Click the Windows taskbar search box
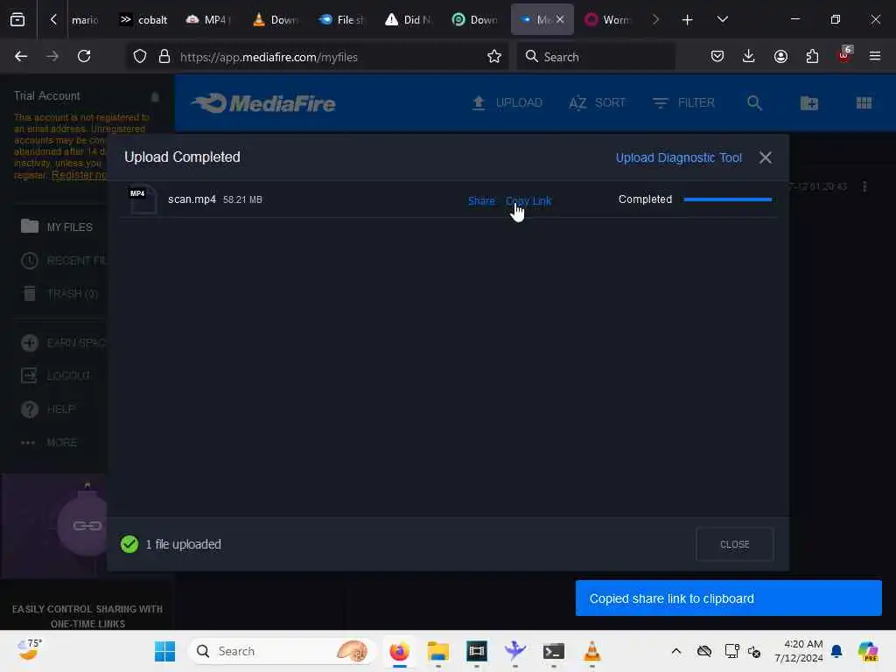The width and height of the screenshot is (896, 672). [282, 651]
